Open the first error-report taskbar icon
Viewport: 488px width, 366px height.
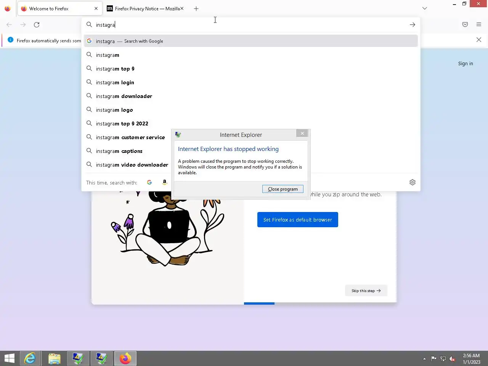click(x=78, y=358)
